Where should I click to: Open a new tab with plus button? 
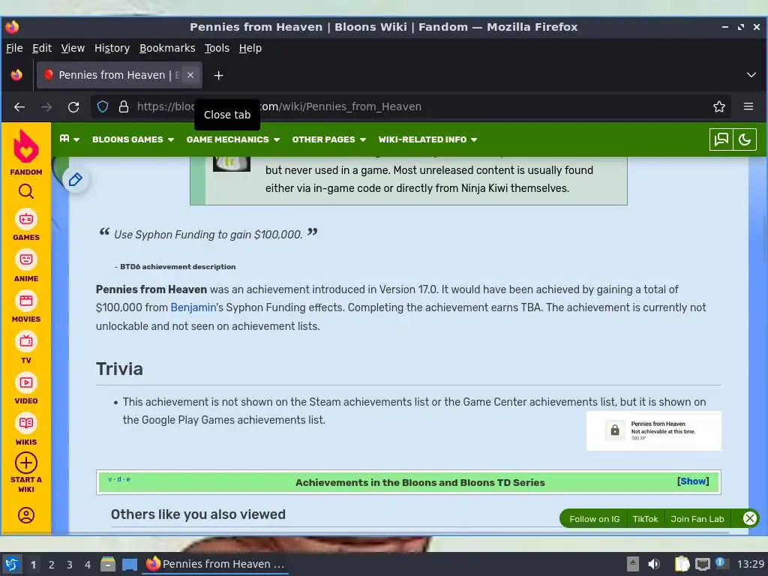219,76
